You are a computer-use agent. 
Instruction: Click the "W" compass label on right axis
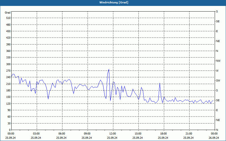point(217,71)
